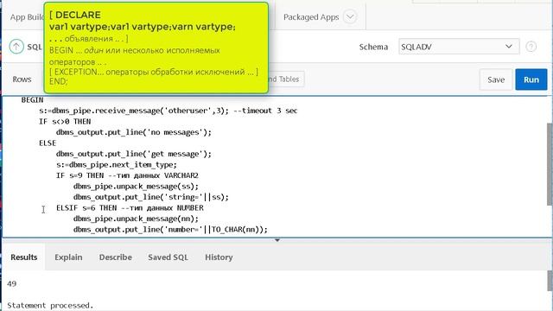Open the Describe tab
The width and height of the screenshot is (553, 311).
115,257
